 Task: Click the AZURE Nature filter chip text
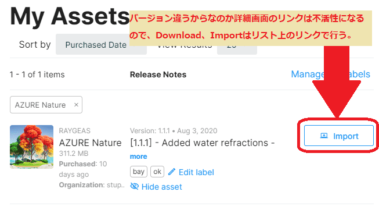click(40, 105)
